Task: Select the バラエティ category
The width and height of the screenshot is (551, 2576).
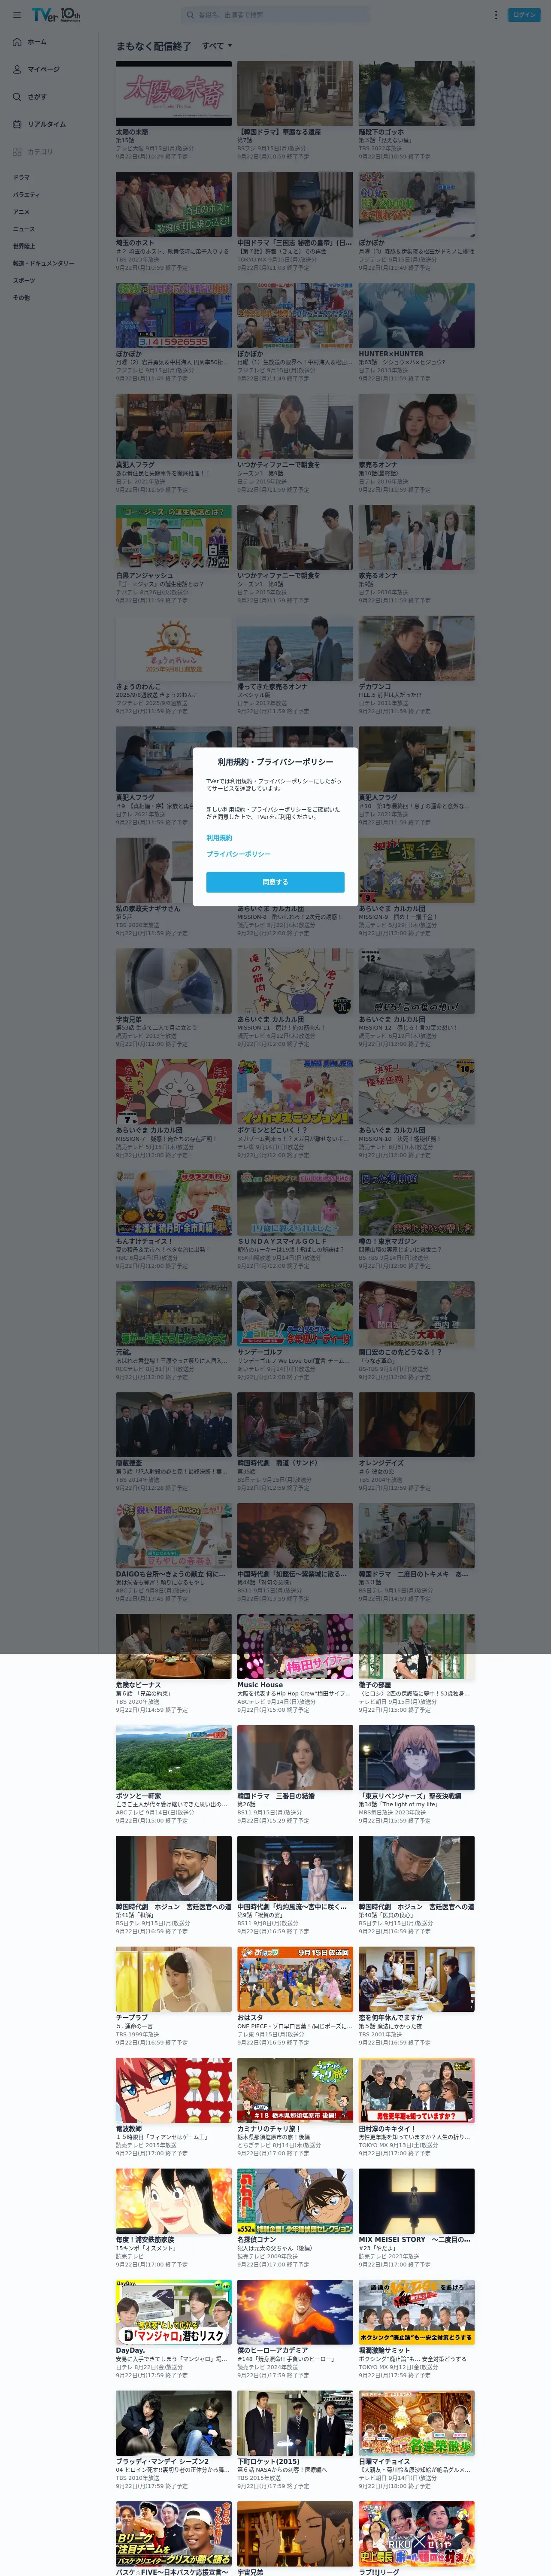Action: pos(26,194)
